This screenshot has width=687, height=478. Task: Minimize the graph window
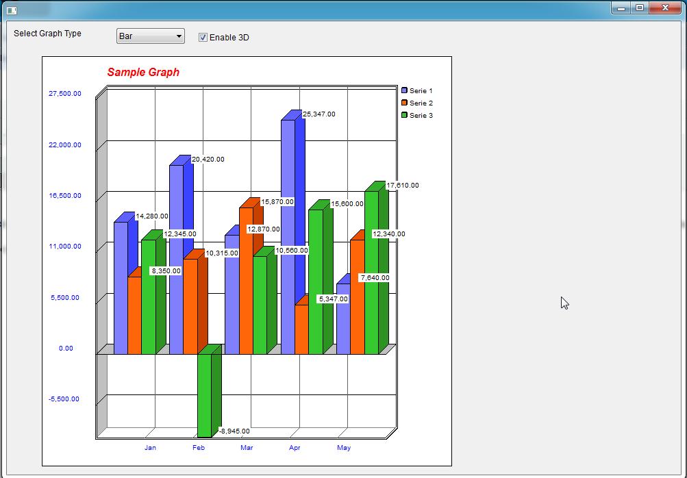(x=621, y=8)
